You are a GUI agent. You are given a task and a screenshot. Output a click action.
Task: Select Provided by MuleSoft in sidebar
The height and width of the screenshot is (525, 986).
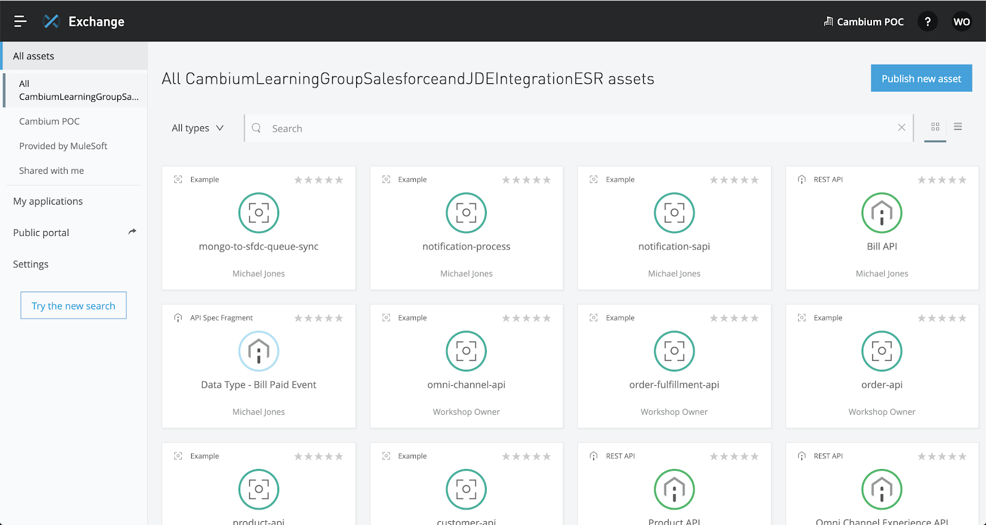(x=63, y=146)
